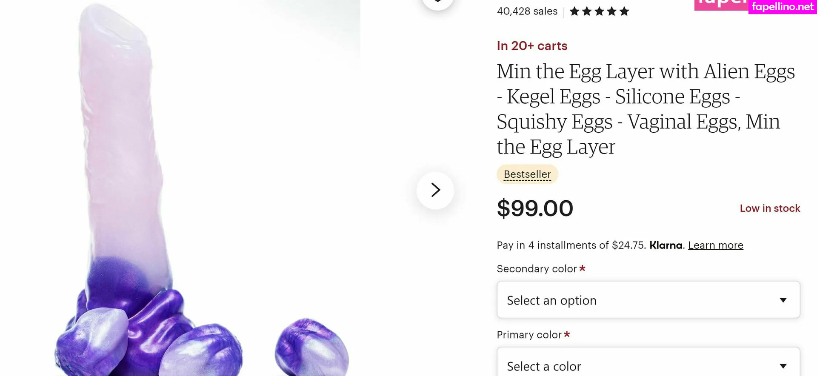The image size is (817, 376).
Task: Click the 'Low in stock' notice
Action: (x=770, y=208)
